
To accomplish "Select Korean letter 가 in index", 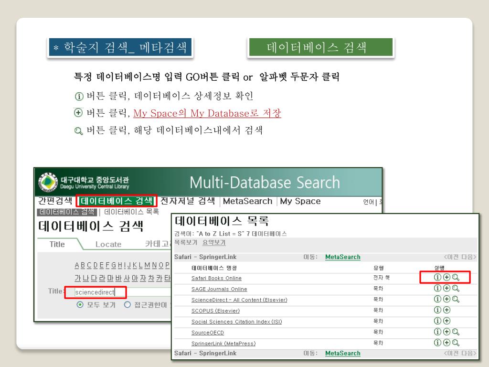I will 78,278.
